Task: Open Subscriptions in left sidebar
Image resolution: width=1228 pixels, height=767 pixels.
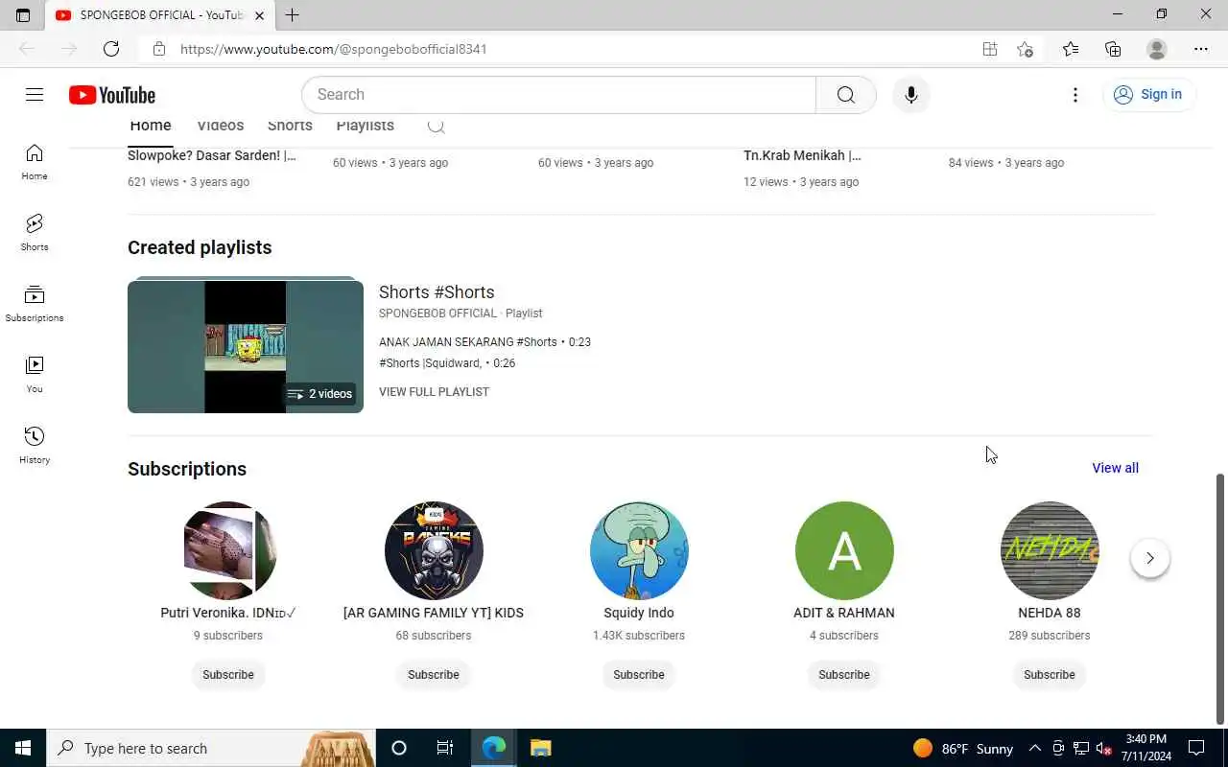Action: tap(35, 304)
